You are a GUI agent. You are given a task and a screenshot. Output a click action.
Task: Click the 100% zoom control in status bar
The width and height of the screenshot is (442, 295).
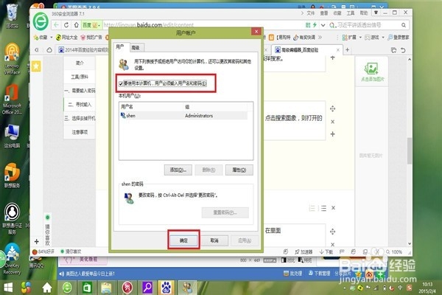point(394,251)
